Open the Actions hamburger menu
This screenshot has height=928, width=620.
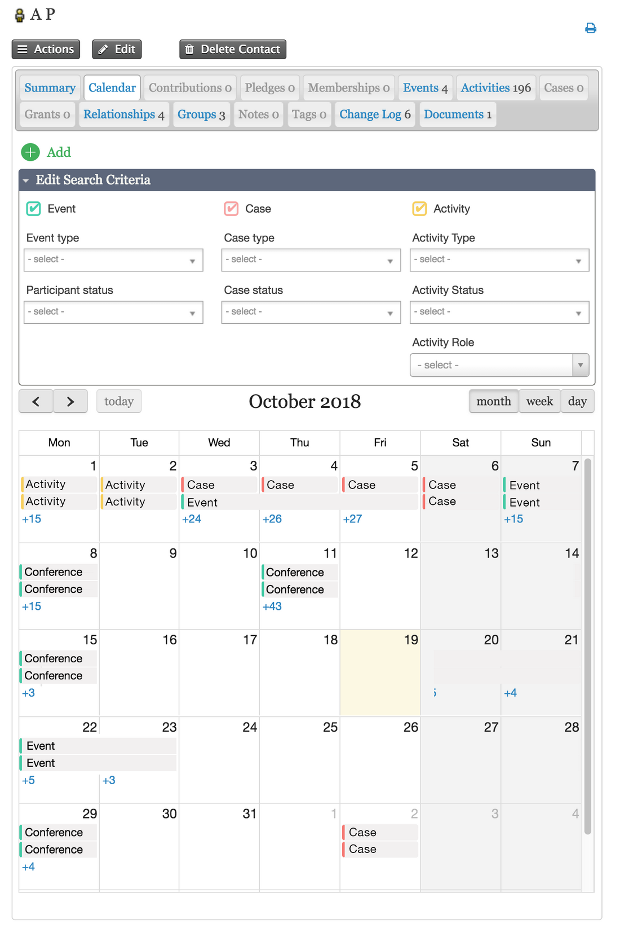point(46,49)
